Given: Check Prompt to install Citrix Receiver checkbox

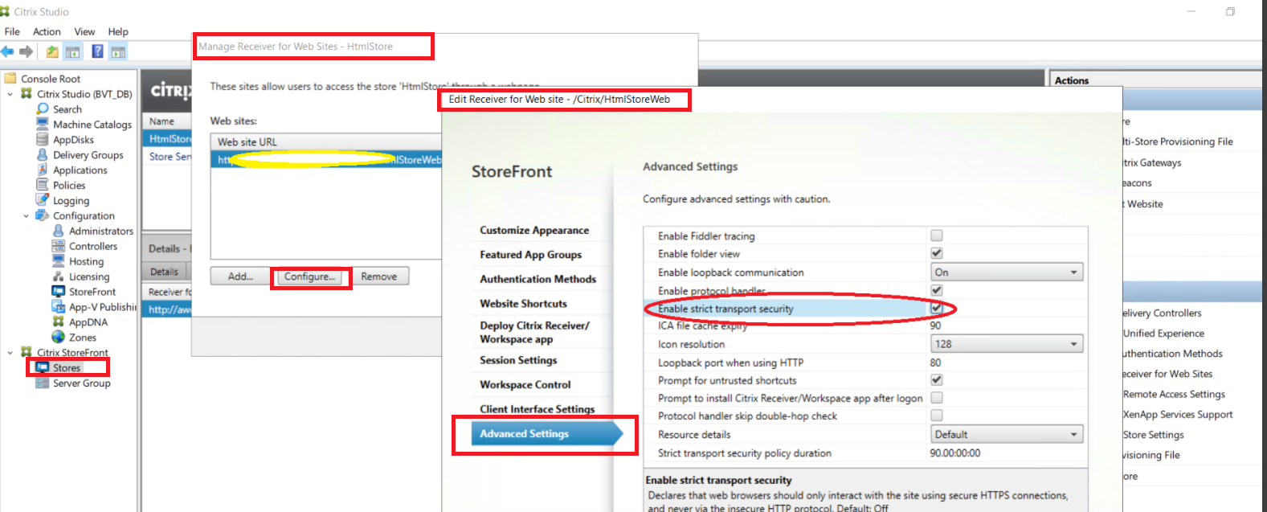Looking at the screenshot, I should [x=936, y=397].
